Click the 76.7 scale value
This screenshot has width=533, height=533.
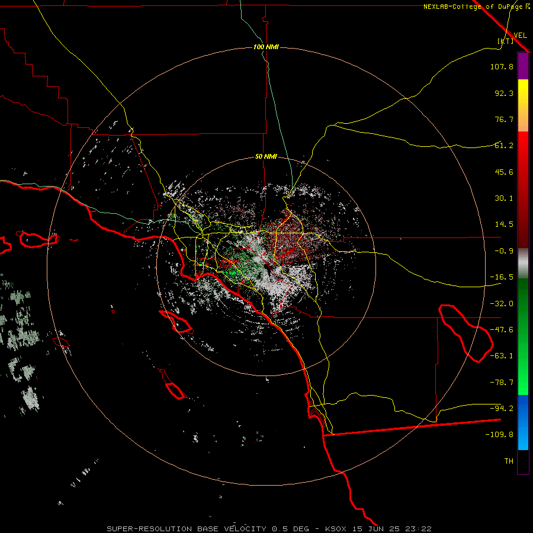[x=504, y=119]
